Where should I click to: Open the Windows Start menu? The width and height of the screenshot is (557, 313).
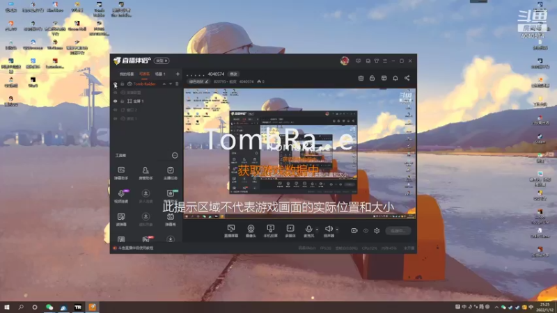pyautogui.click(x=7, y=307)
